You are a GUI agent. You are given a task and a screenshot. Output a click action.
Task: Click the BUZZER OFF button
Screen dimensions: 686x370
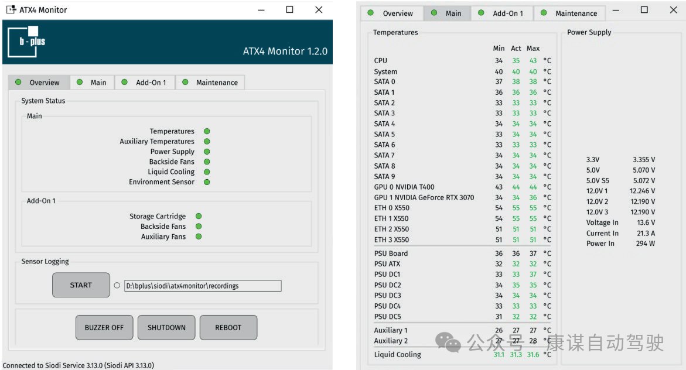pos(104,328)
